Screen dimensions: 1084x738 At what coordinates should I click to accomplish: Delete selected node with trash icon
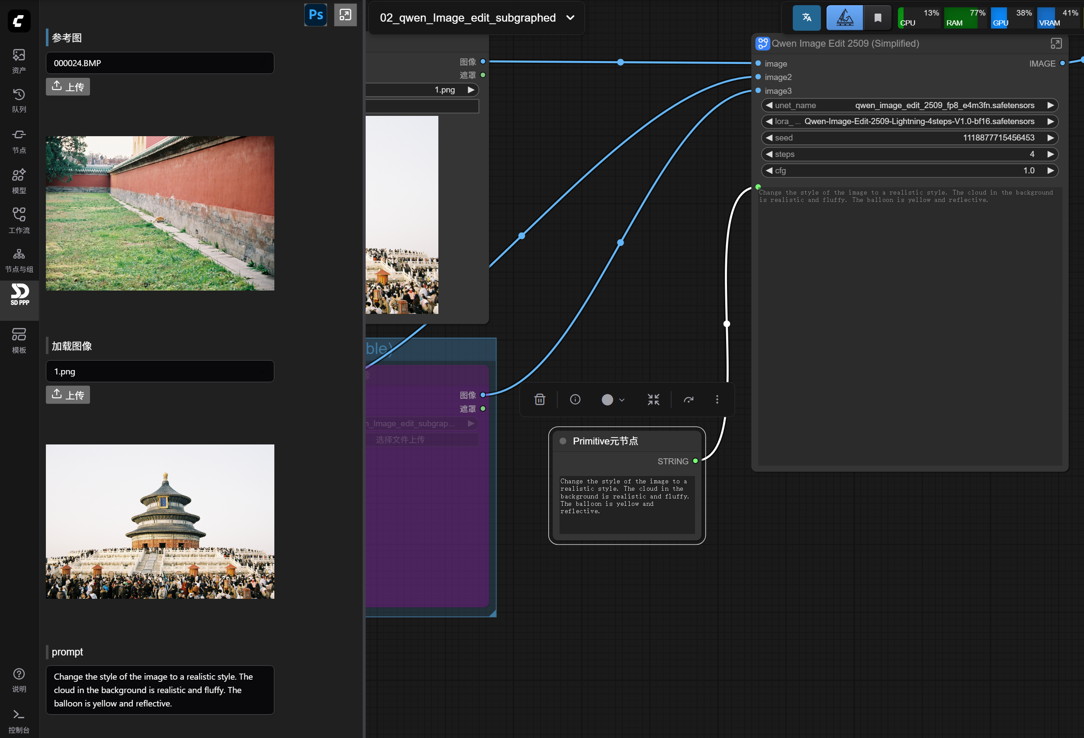click(x=540, y=399)
